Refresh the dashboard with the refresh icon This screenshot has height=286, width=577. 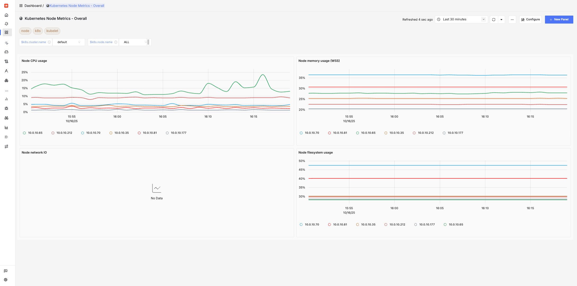[x=493, y=20]
